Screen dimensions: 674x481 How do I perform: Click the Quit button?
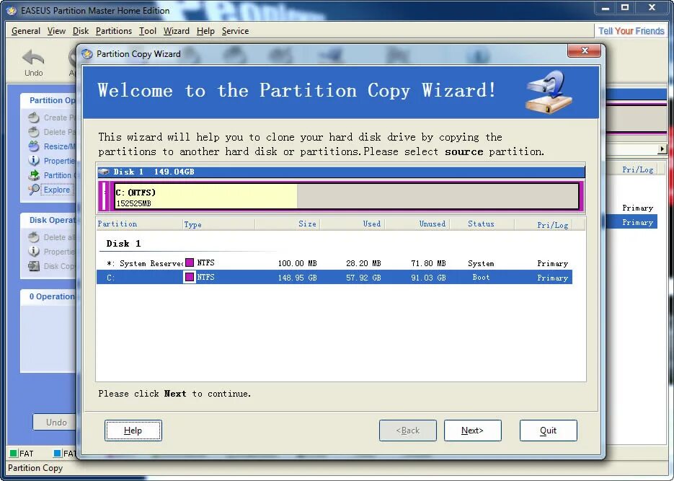(548, 431)
